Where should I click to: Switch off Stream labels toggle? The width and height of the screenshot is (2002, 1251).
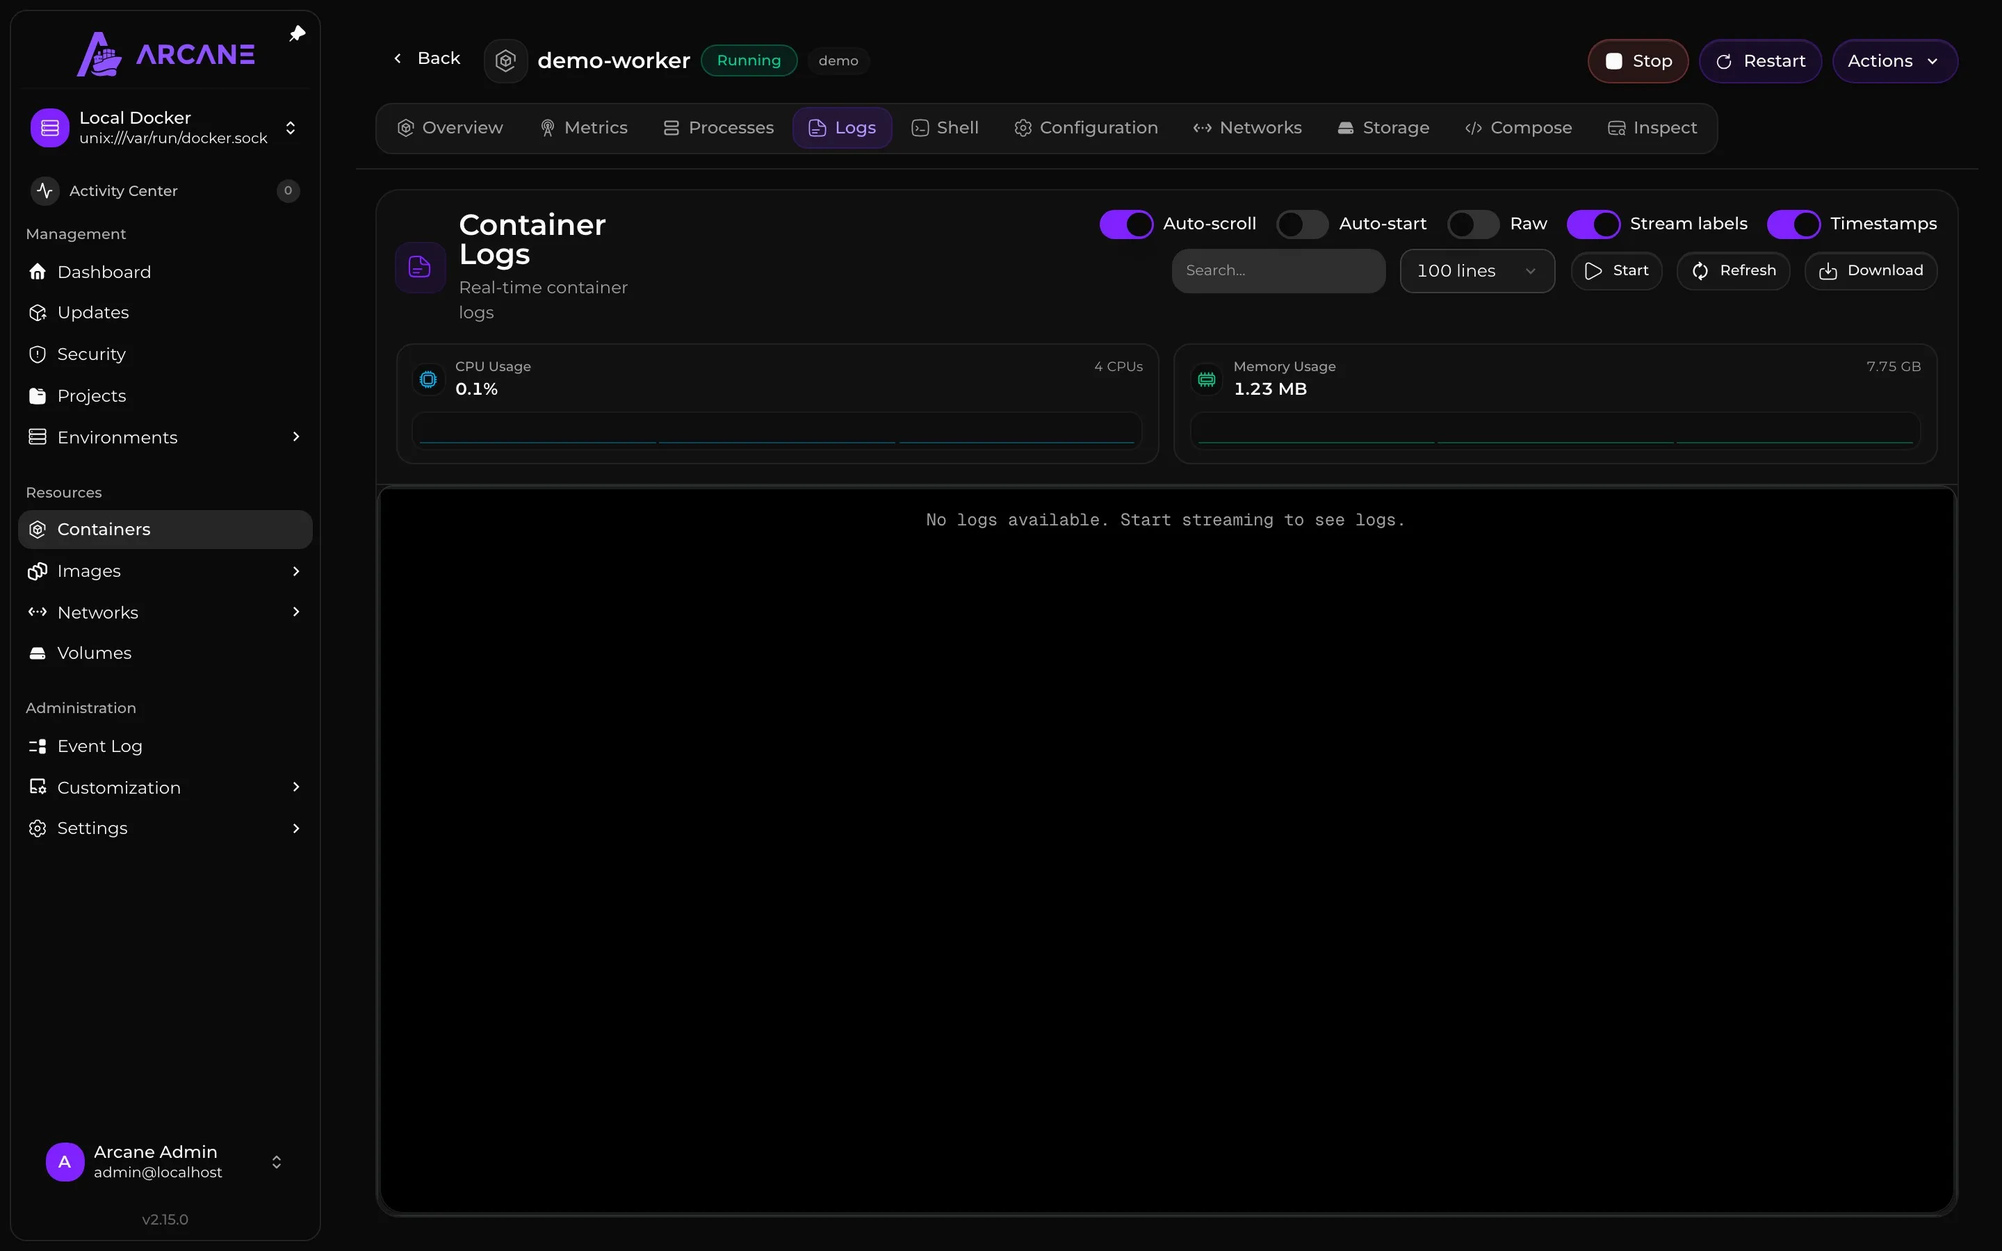click(1593, 224)
